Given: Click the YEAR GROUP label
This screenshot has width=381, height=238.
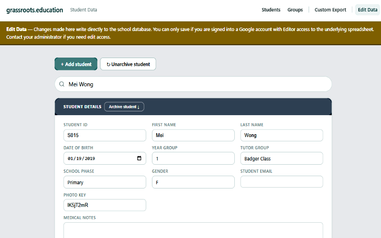Looking at the screenshot, I should pos(164,148).
